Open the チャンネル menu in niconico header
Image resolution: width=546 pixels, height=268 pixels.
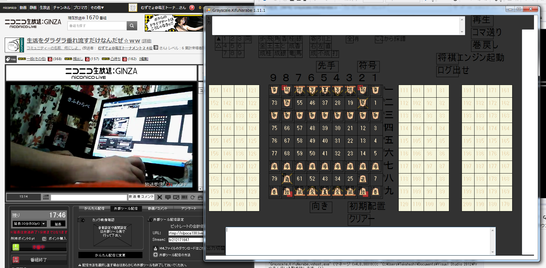[x=62, y=8]
